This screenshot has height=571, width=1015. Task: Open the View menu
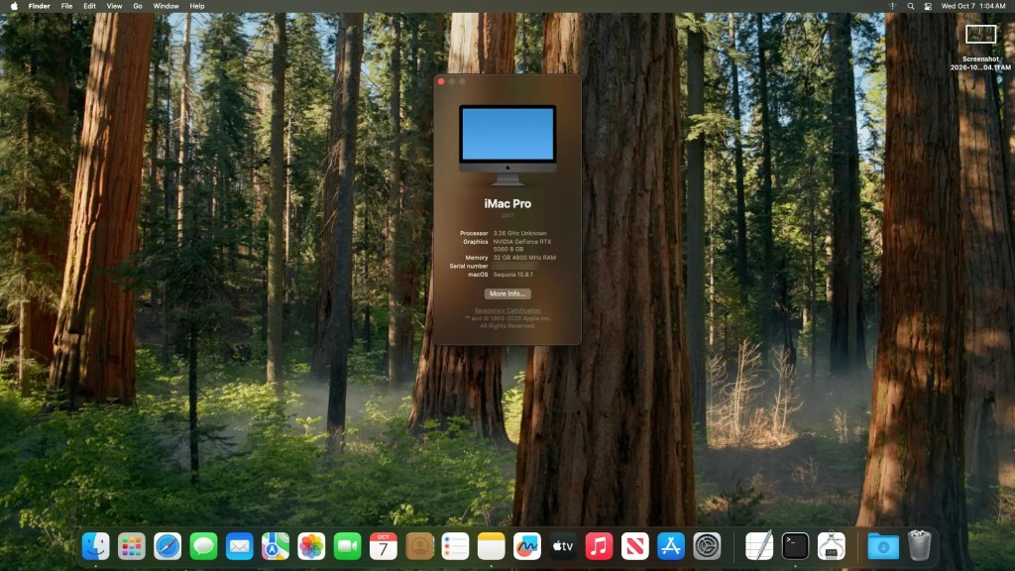pyautogui.click(x=114, y=6)
